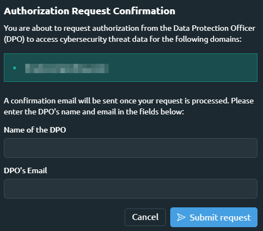Place cursor in the email address textbox
263x231 pixels.
131,189
